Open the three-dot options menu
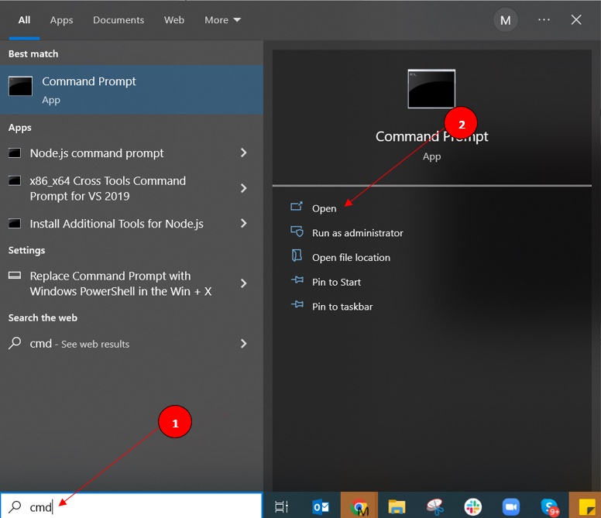 (544, 19)
